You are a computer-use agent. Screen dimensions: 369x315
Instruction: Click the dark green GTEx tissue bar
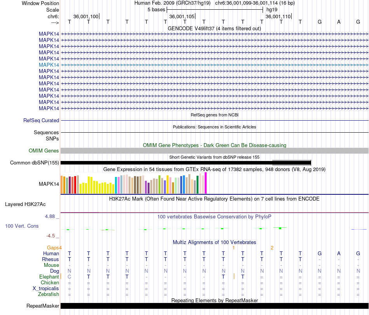197,185
